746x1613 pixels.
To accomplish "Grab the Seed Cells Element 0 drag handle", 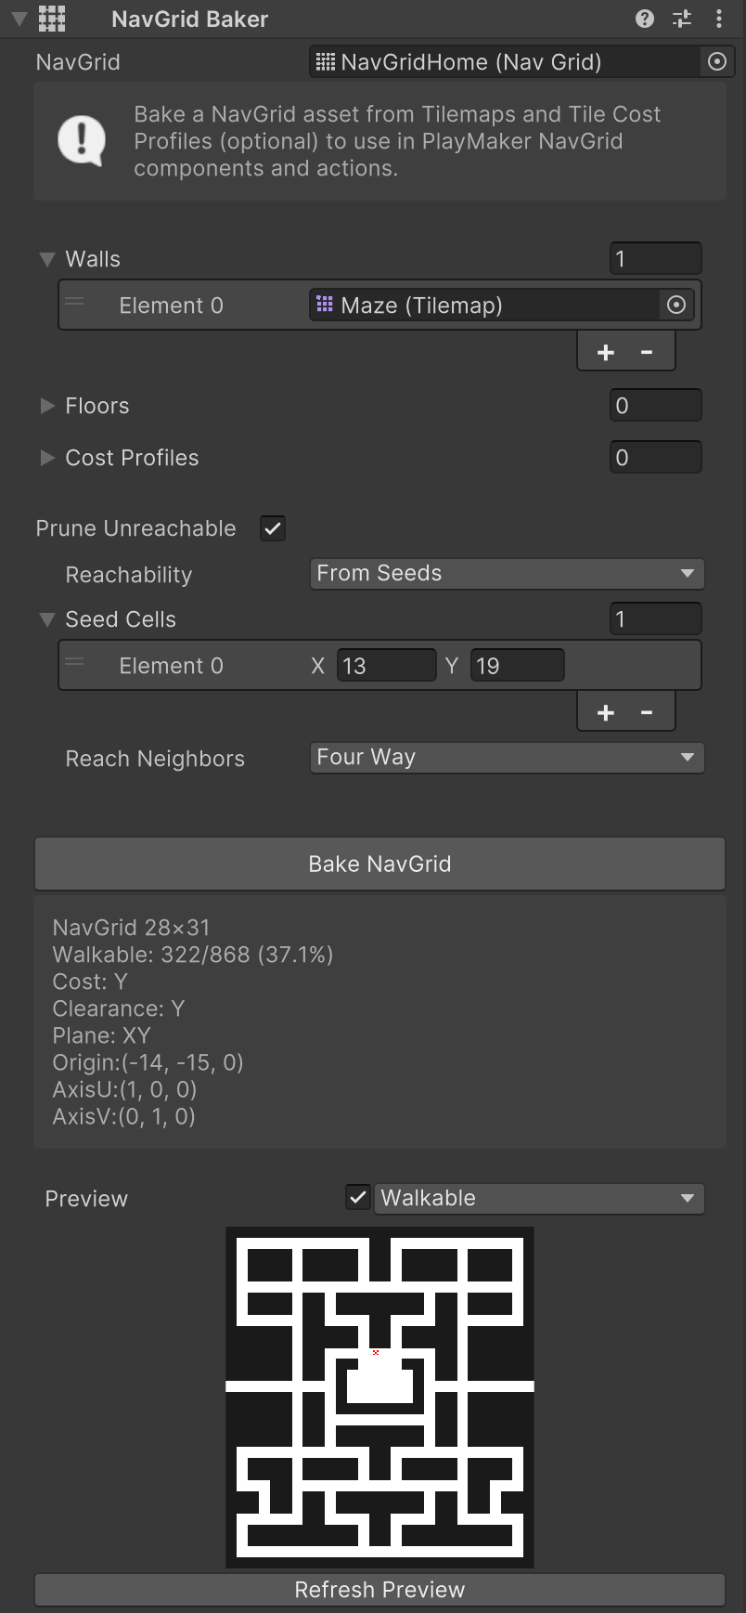I will 75,662.
